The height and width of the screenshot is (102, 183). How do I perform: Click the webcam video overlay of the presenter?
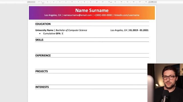pyautogui.click(x=165, y=83)
